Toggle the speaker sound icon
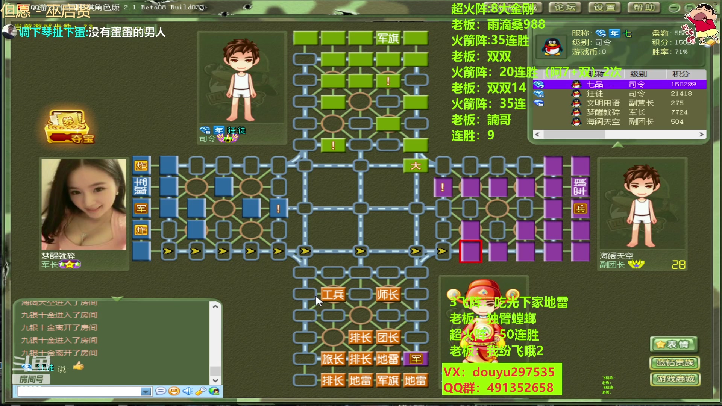This screenshot has height=406, width=722. 187,391
